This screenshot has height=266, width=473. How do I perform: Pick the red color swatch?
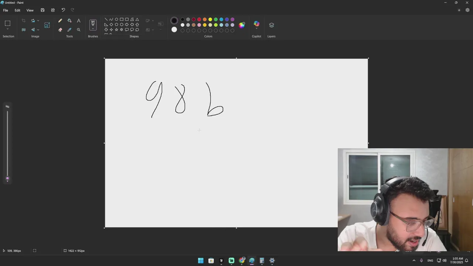(x=199, y=20)
